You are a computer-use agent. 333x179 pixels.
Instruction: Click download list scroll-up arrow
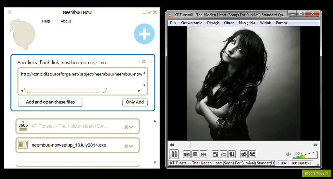(155, 121)
